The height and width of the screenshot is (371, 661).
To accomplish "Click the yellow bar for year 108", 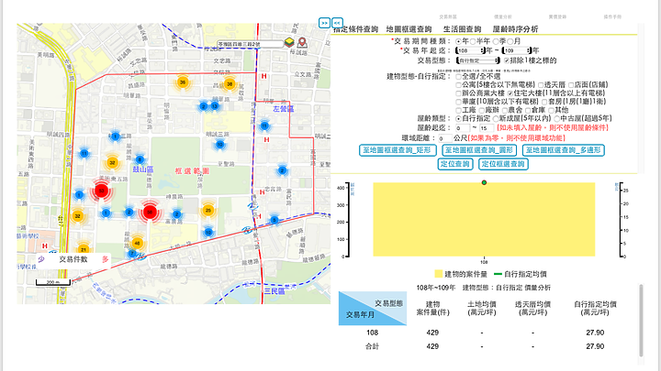I will click(x=484, y=219).
